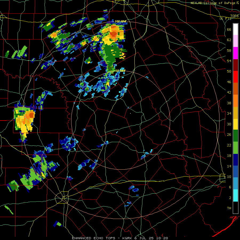Click the "54" legend value
This screenshot has height=240, width=240.
tap(229, 61)
